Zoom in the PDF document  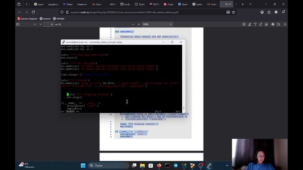coord(139,25)
